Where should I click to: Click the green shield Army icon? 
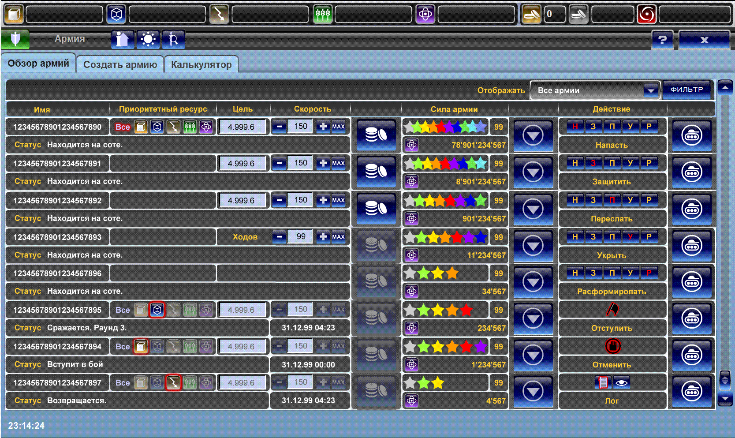click(x=15, y=39)
